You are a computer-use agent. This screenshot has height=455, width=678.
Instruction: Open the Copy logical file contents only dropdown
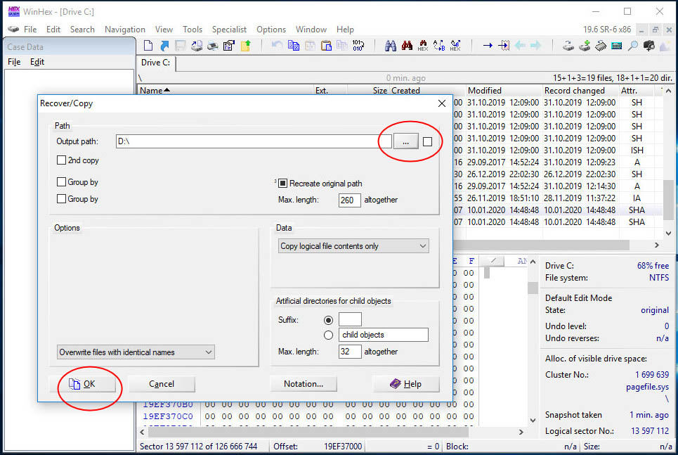tap(353, 246)
